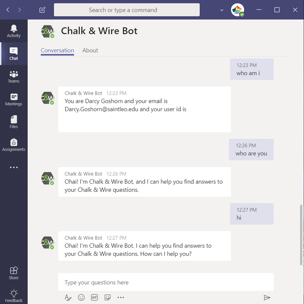Maximize the Teams window
Screen dimensions: 304x304
[277, 10]
